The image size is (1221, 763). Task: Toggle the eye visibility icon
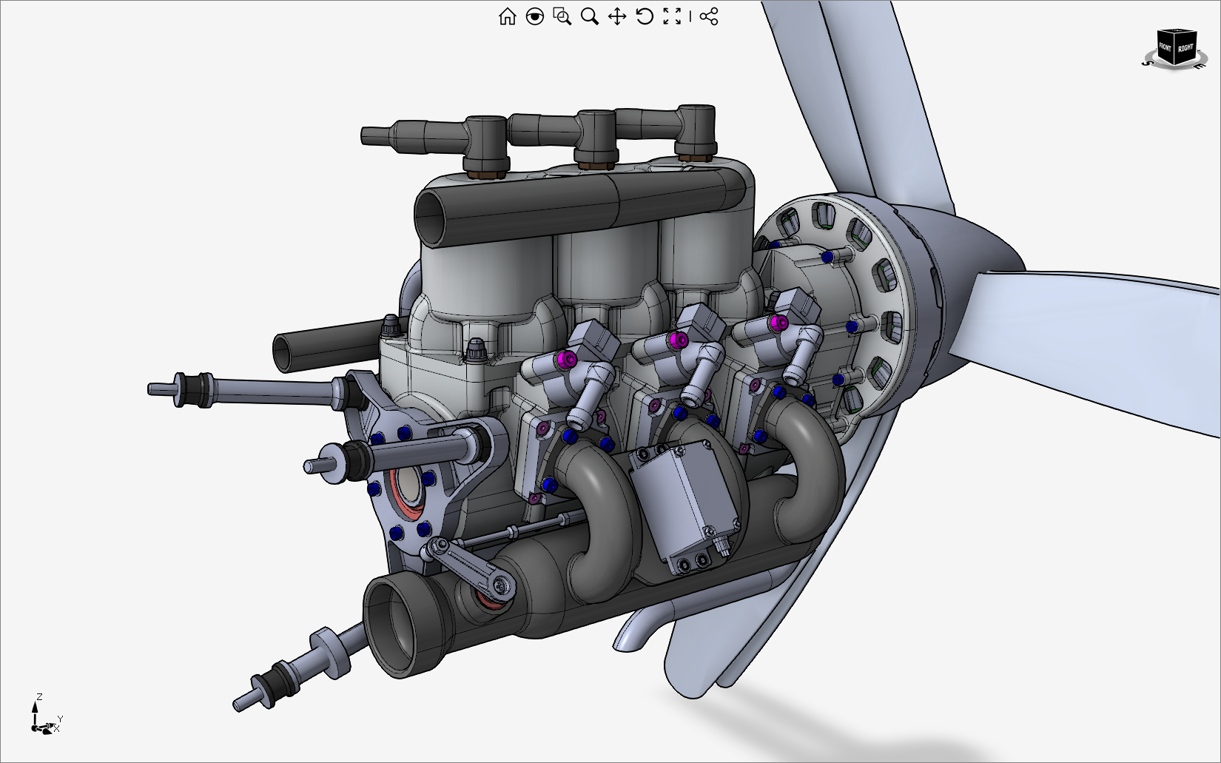(x=534, y=16)
